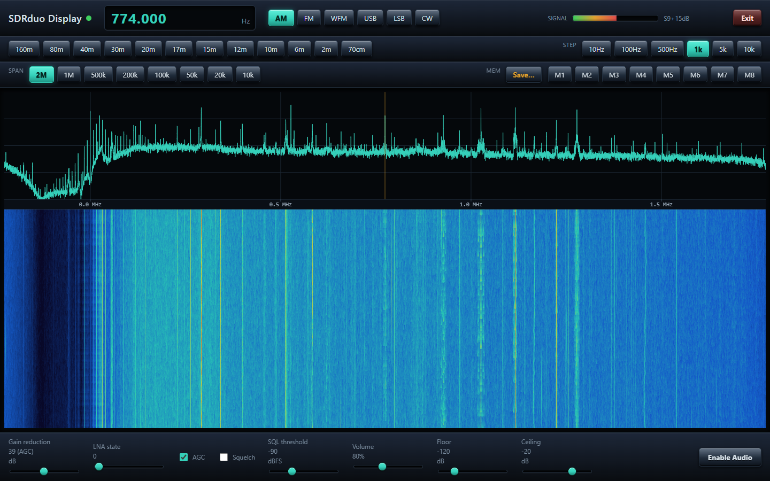This screenshot has height=481, width=770.
Task: Click the Save... memory button
Action: click(523, 75)
